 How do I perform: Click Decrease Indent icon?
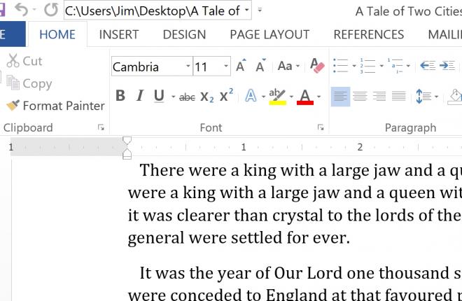tap(428, 65)
